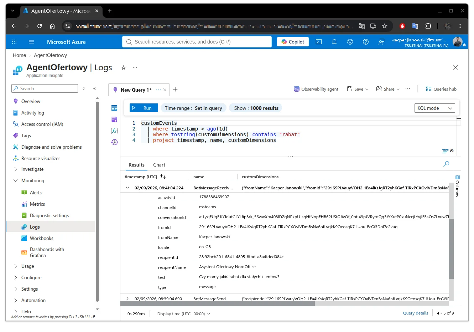Close the AgentOfertowy Logs blade
Viewport: 474px width, 332px height.
[455, 67]
